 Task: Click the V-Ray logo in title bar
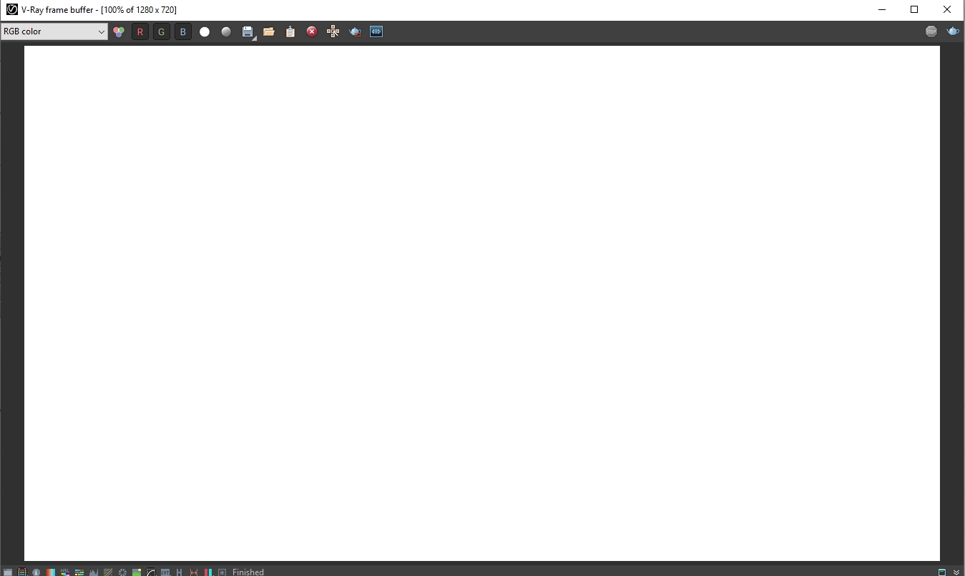11,9
